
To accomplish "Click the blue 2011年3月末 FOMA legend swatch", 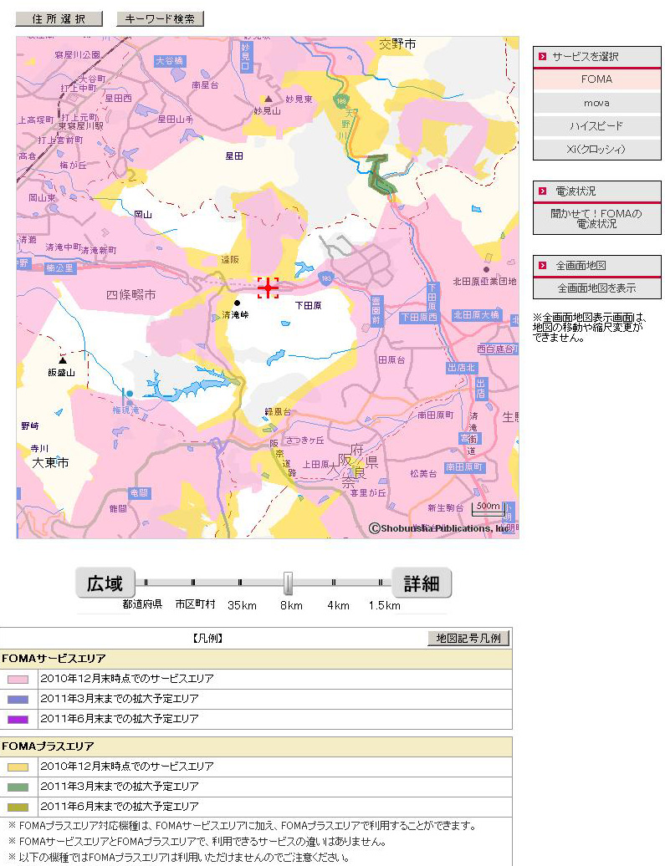I will pyautogui.click(x=18, y=699).
